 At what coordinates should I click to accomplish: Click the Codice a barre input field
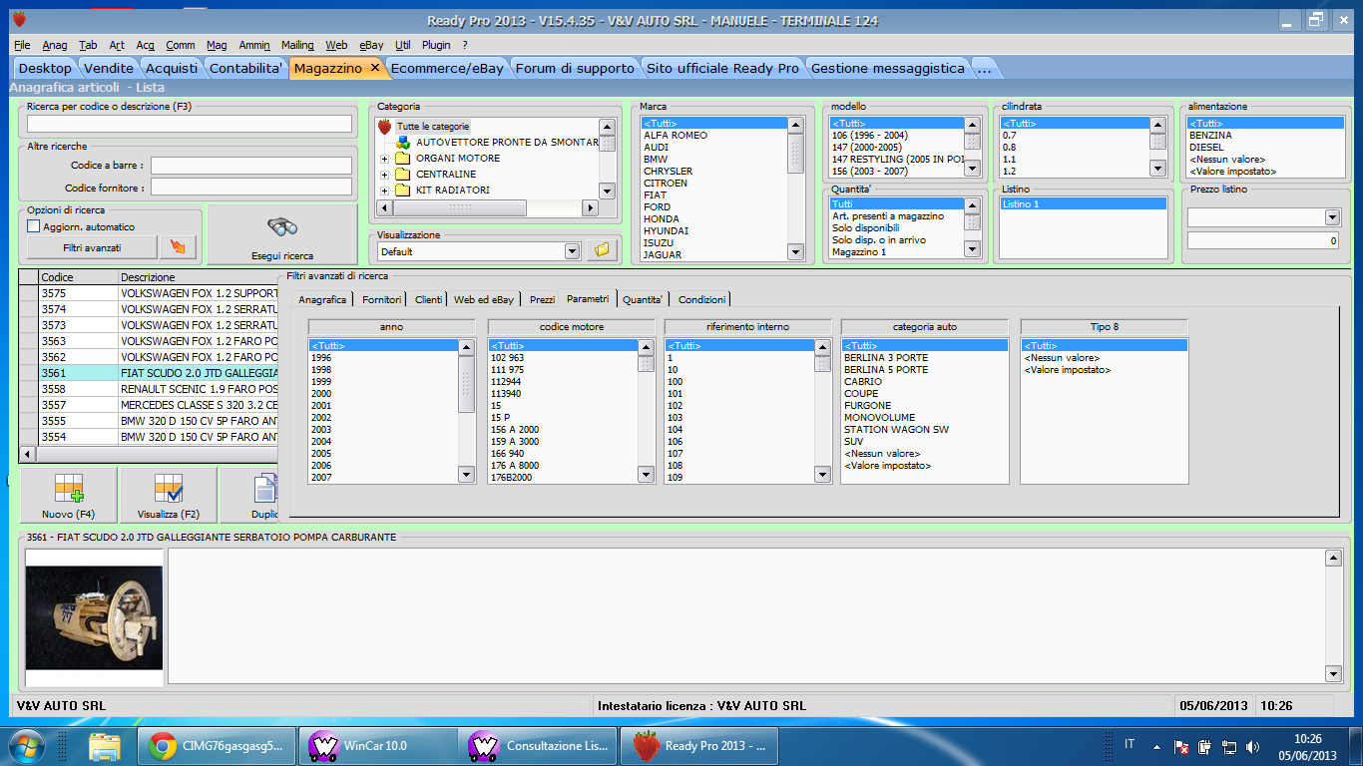(x=251, y=166)
